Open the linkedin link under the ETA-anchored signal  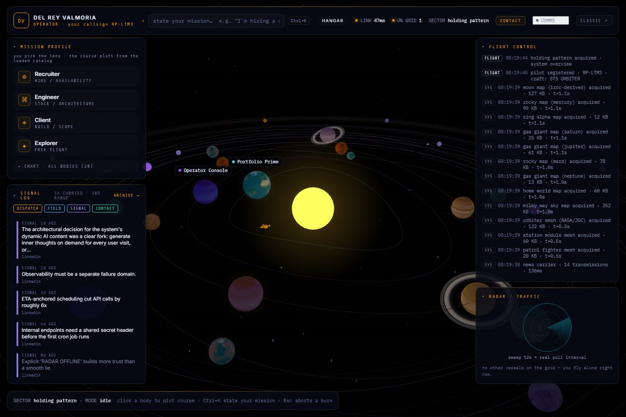tap(31, 313)
